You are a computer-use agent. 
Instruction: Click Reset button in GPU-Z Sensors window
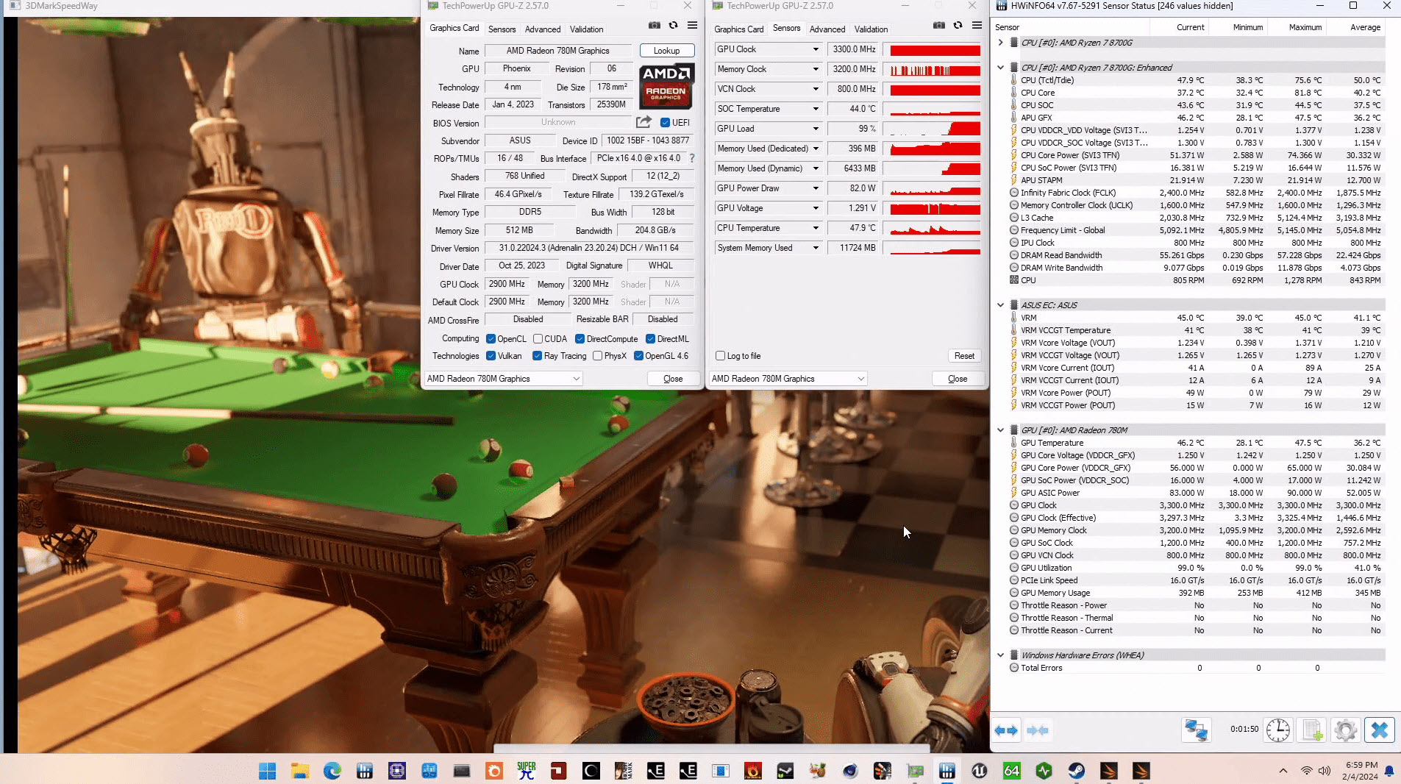(964, 356)
